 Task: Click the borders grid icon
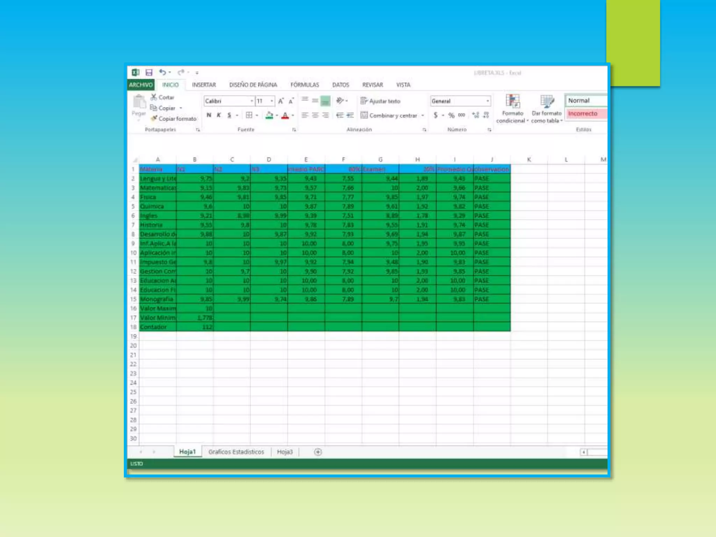coord(249,115)
